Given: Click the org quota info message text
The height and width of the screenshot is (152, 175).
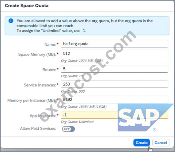Looking at the screenshot, I should coord(85,26).
